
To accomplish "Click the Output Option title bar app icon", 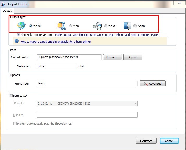I will coord(3,4).
